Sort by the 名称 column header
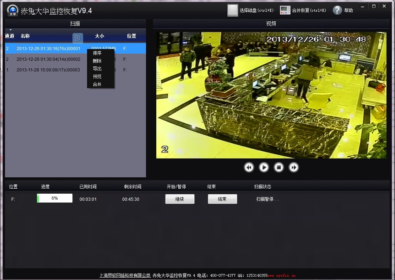Viewport: 395px width, 280px height. click(x=25, y=36)
